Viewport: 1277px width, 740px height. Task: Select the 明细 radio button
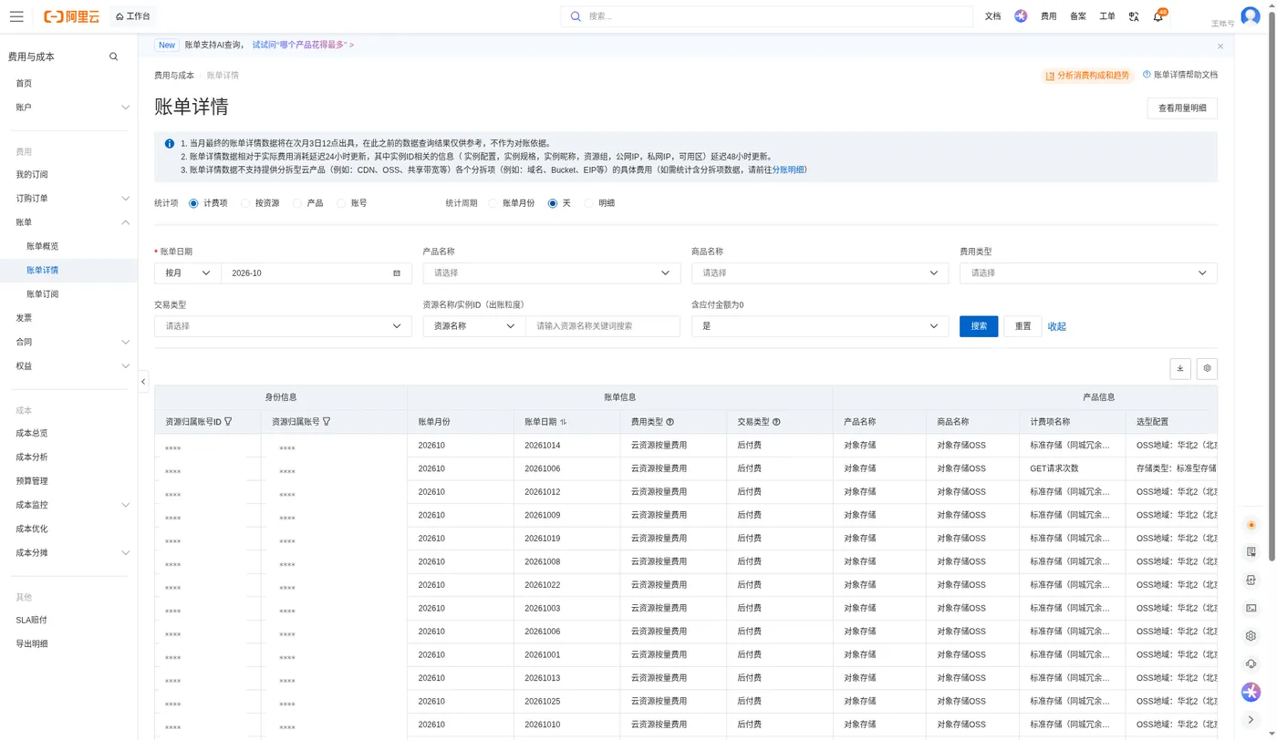click(588, 203)
